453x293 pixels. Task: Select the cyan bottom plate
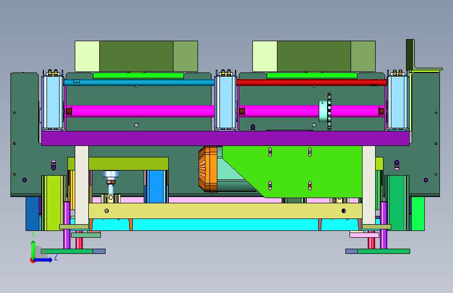pyautogui.click(x=225, y=224)
